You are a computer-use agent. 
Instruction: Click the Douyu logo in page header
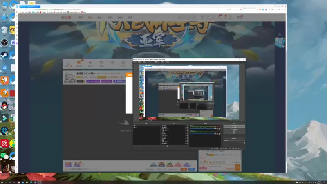click(x=66, y=17)
